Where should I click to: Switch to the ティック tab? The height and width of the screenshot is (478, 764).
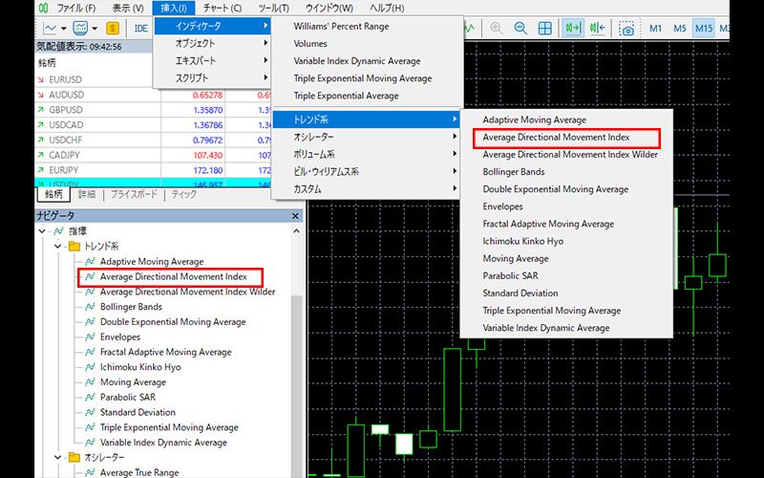184,194
